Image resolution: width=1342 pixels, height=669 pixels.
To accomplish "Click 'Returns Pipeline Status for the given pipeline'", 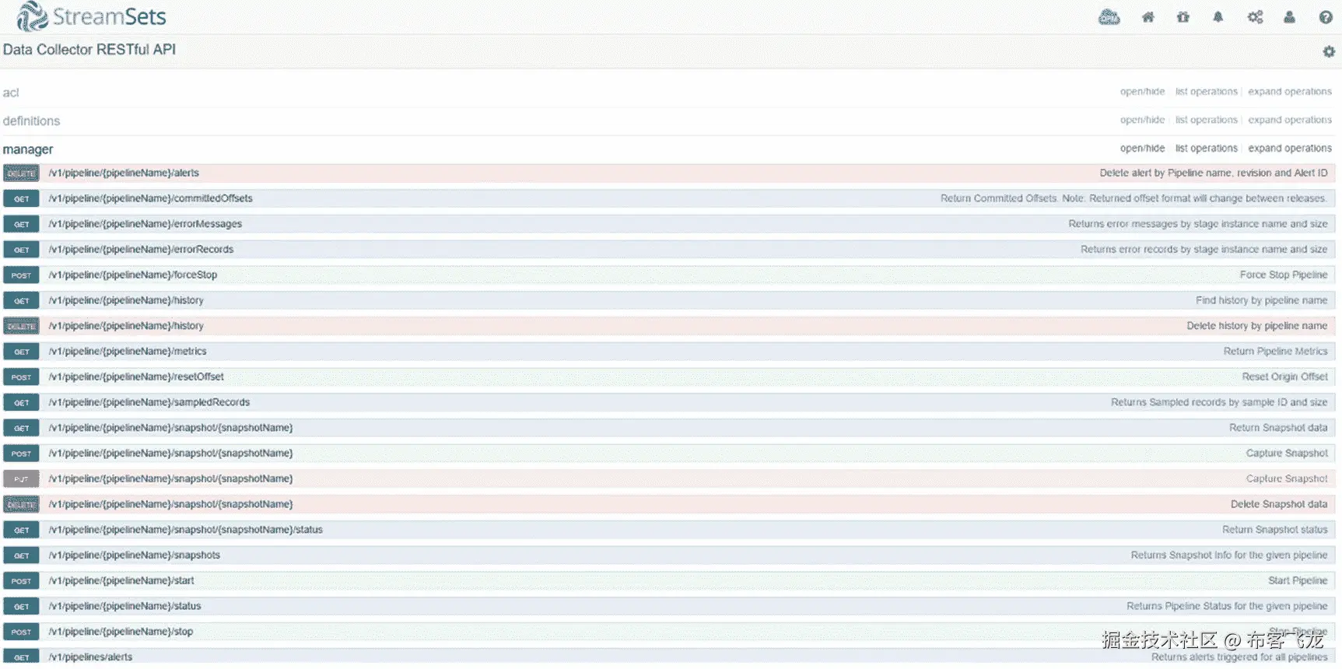I will (x=1227, y=606).
